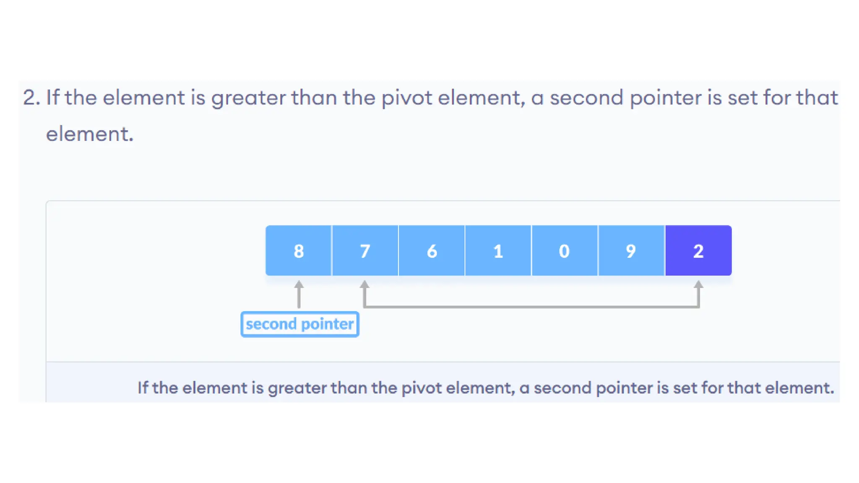Viewport: 859px width, 483px height.
Task: Click the upward arrow under pivot cell 2
Action: [698, 293]
